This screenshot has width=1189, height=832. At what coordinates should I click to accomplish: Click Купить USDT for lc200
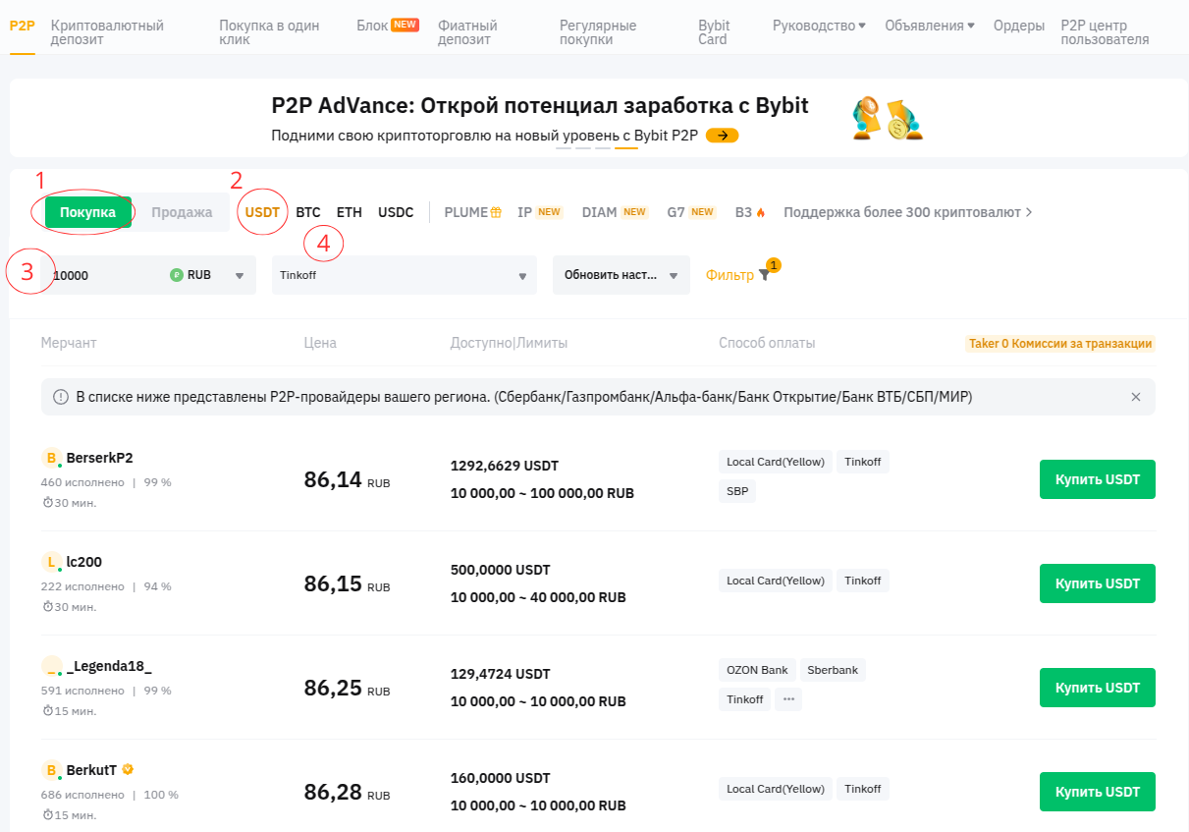click(x=1098, y=583)
